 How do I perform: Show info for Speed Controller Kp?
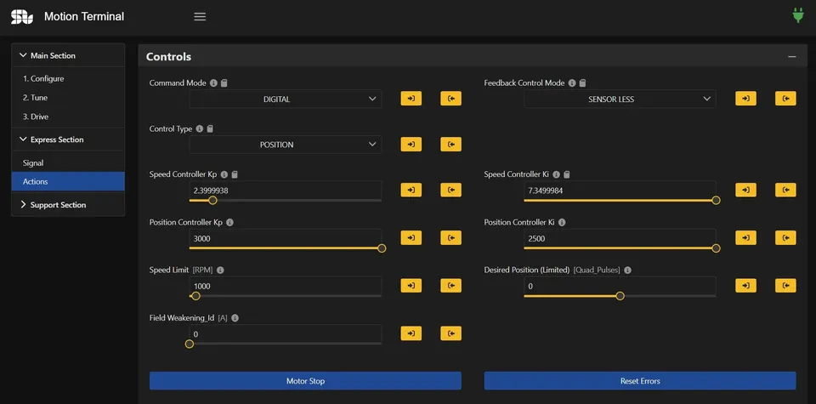click(x=224, y=174)
